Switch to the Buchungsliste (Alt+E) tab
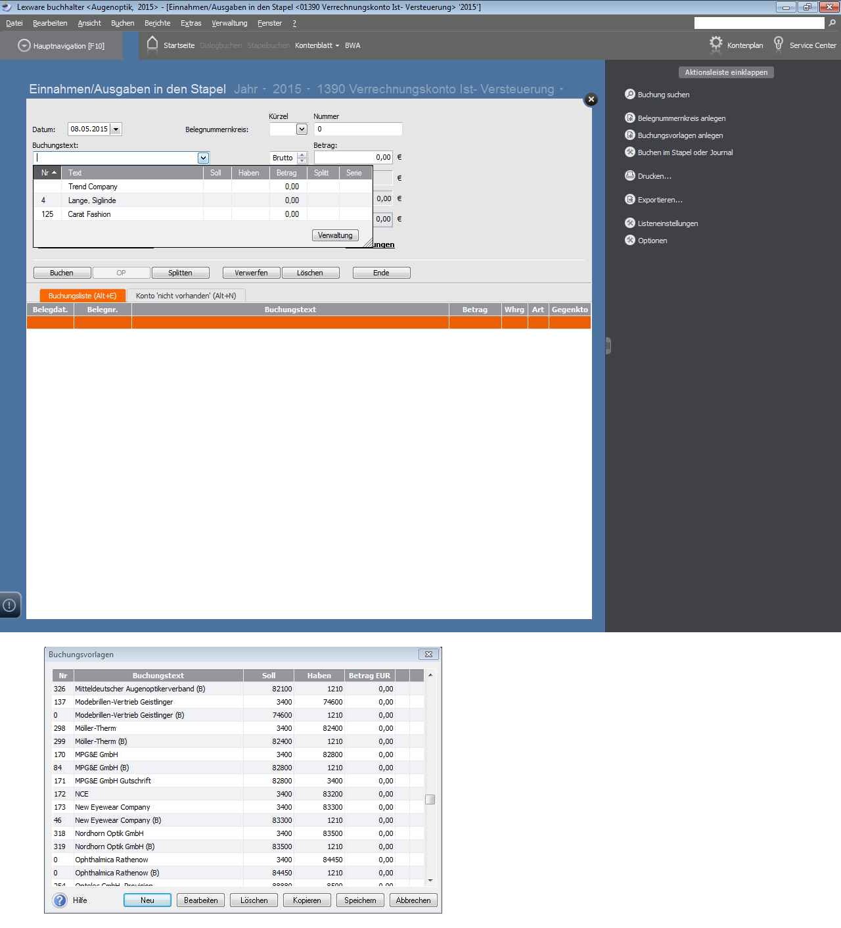Viewport: 841px width, 928px height. coord(82,296)
